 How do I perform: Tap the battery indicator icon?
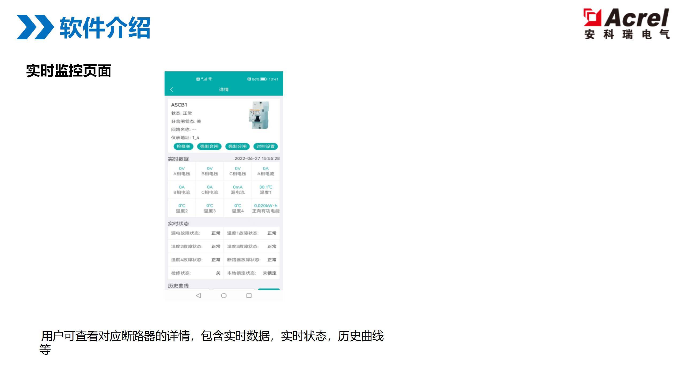tap(264, 79)
